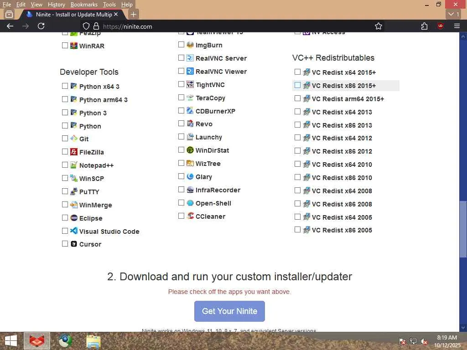Click the PuTTY app icon
This screenshot has width=467, height=350.
pos(73,191)
